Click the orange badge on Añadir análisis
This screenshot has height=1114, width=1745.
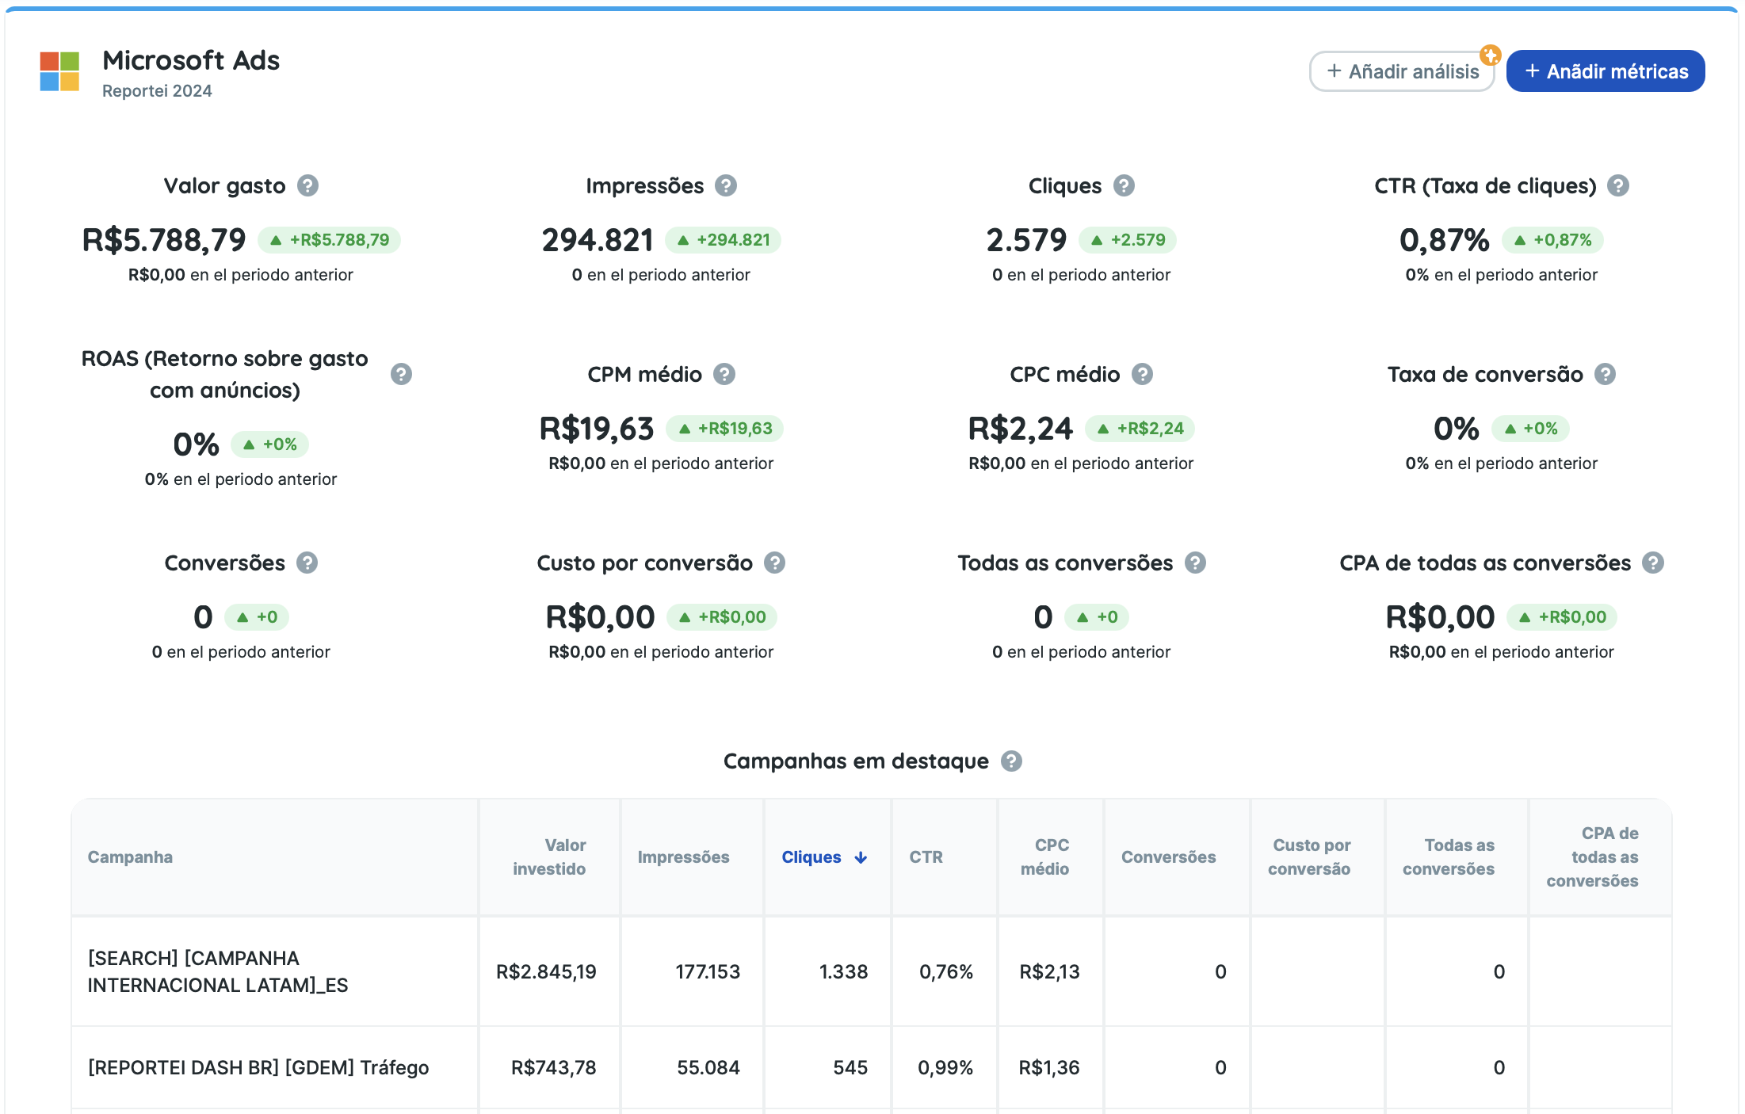1490,55
